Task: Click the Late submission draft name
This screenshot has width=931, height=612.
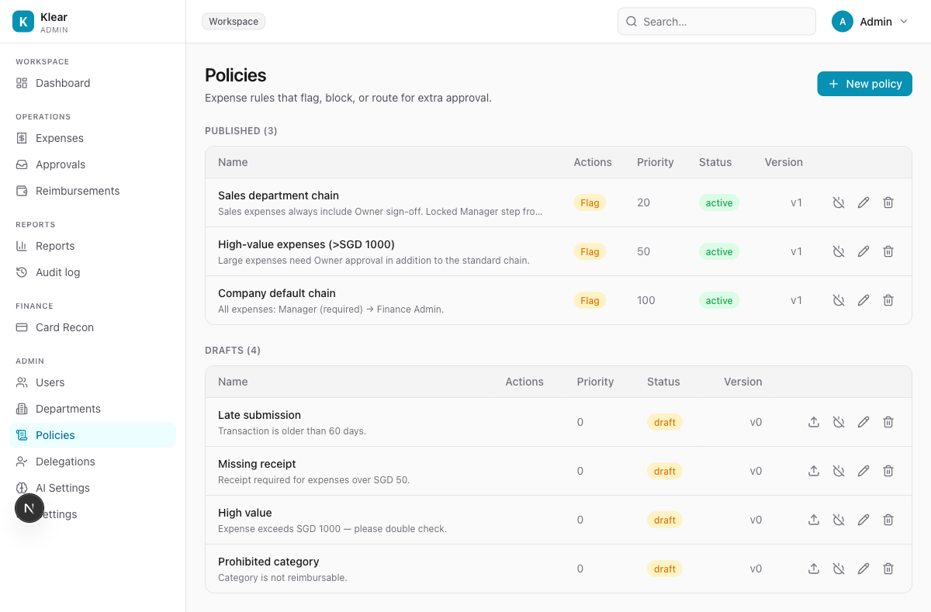Action: click(259, 415)
